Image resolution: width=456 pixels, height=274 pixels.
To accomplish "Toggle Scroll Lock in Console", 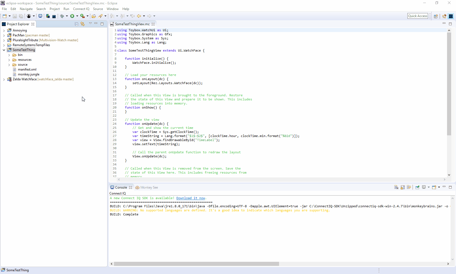I will pos(403,187).
